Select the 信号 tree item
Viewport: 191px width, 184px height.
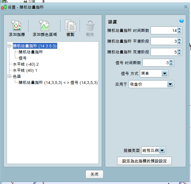[x=23, y=58]
